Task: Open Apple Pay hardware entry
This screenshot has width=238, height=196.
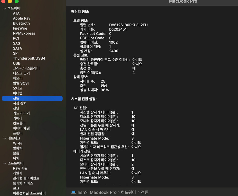Action: pyautogui.click(x=21, y=18)
